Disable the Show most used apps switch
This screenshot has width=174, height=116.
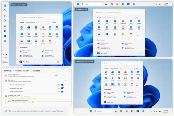point(63,88)
